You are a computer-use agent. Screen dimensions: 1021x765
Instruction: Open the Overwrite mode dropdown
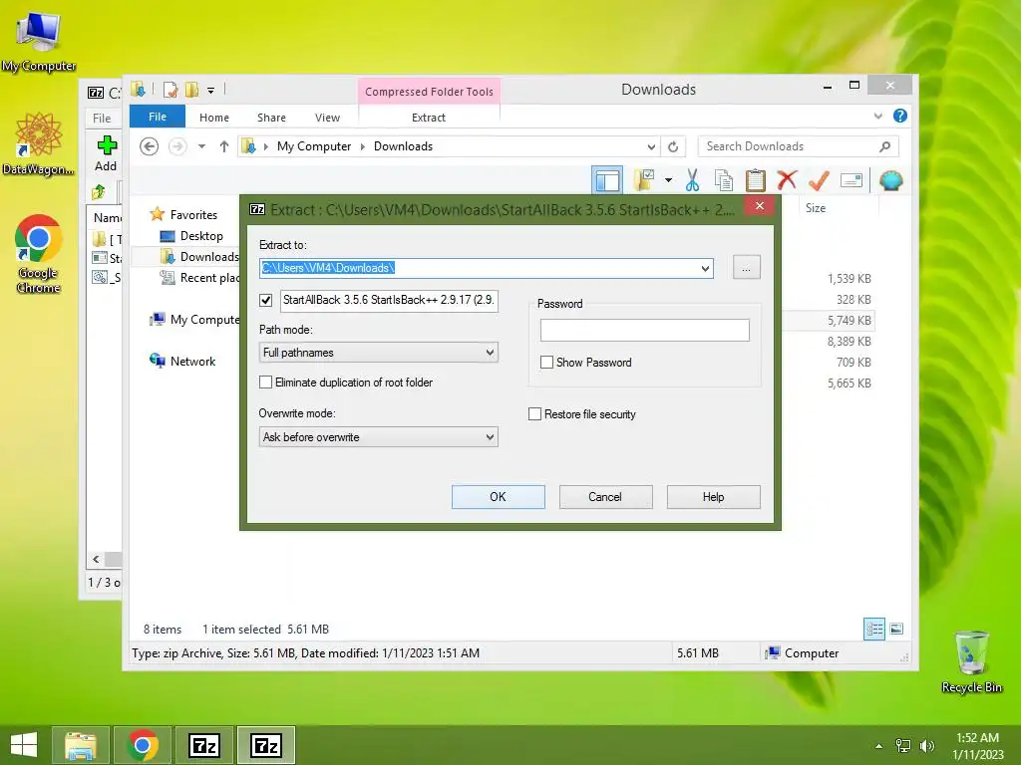pos(378,437)
